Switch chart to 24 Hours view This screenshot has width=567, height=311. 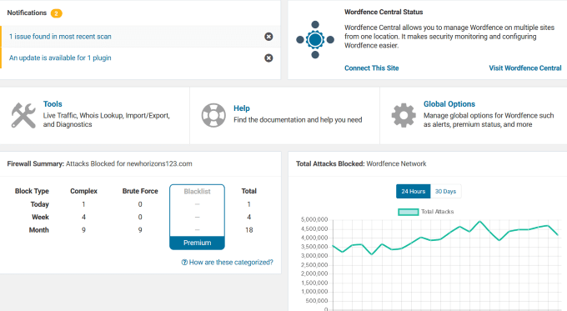pyautogui.click(x=414, y=191)
